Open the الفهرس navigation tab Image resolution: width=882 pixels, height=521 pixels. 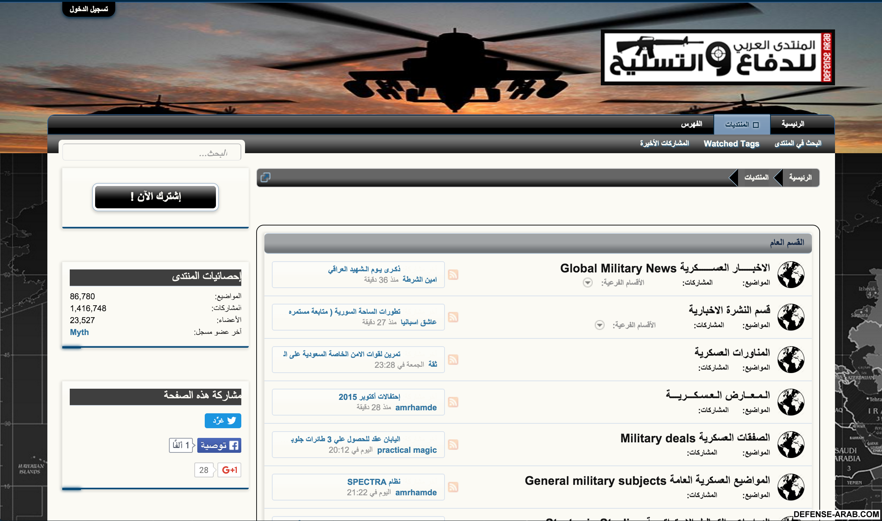coord(691,124)
